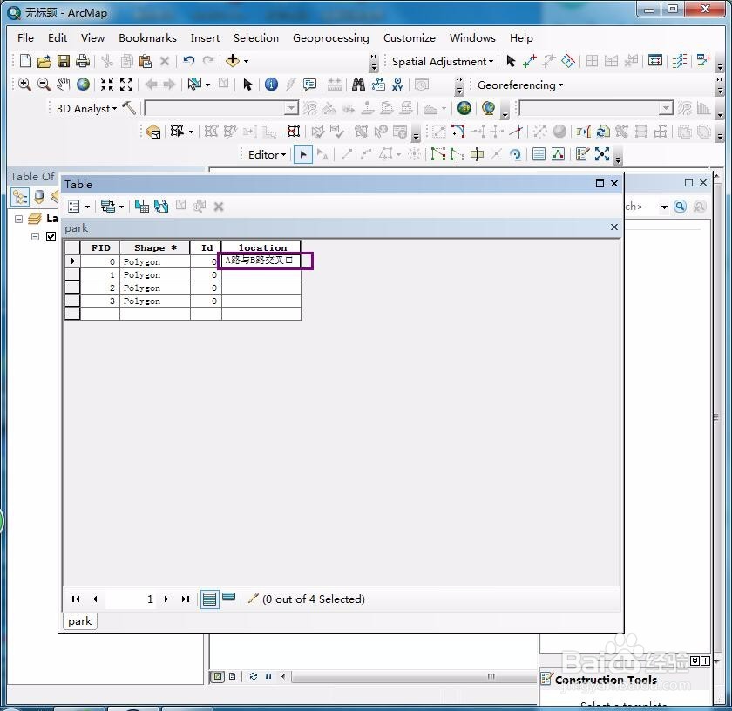Click the Full Extent globe icon

[x=83, y=85]
